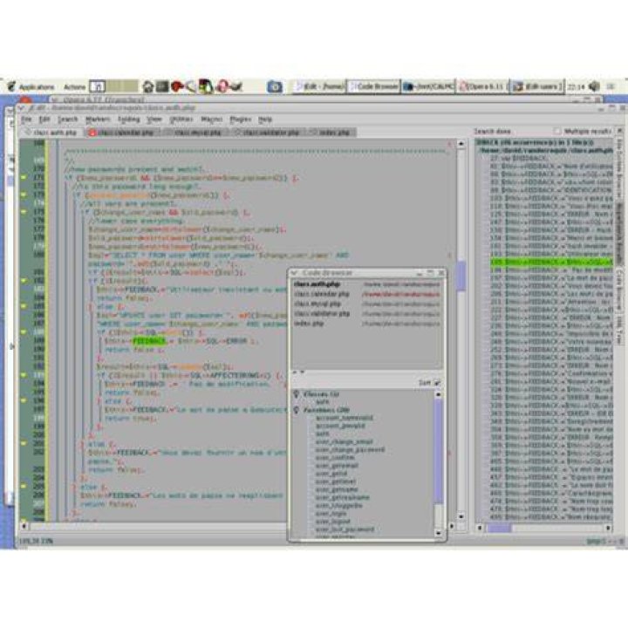
Task: Select user_change_password in functions list
Action: pyautogui.click(x=350, y=449)
